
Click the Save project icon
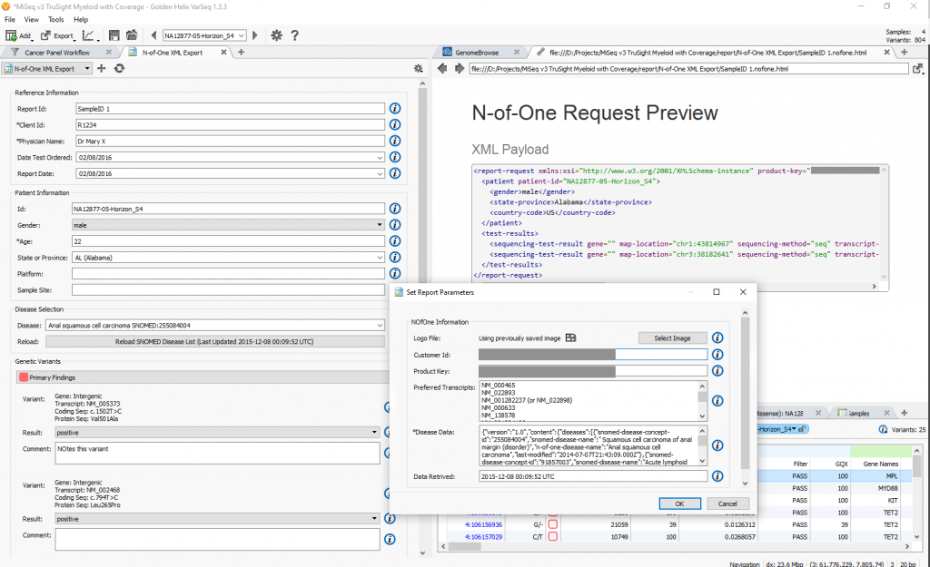(x=114, y=34)
